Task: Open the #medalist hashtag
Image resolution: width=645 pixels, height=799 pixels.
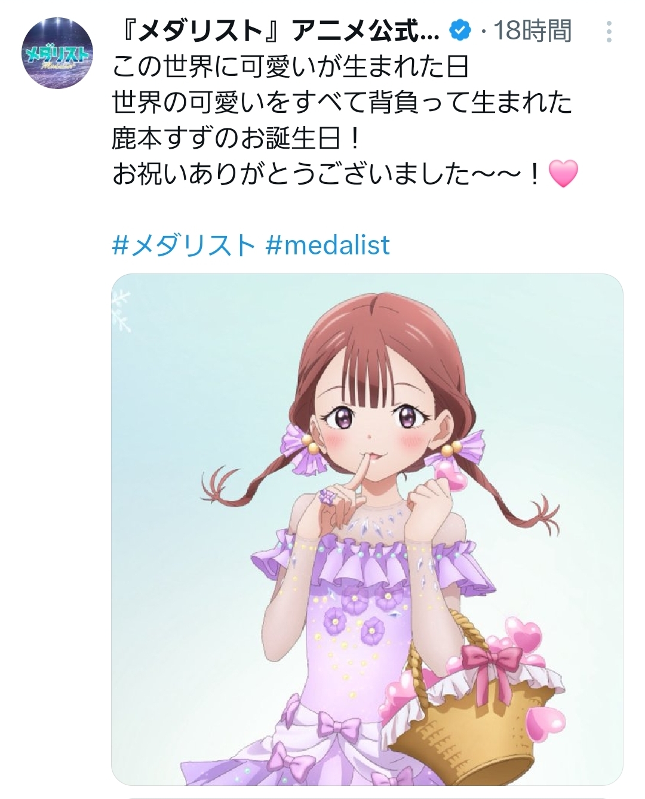Action: coord(327,245)
